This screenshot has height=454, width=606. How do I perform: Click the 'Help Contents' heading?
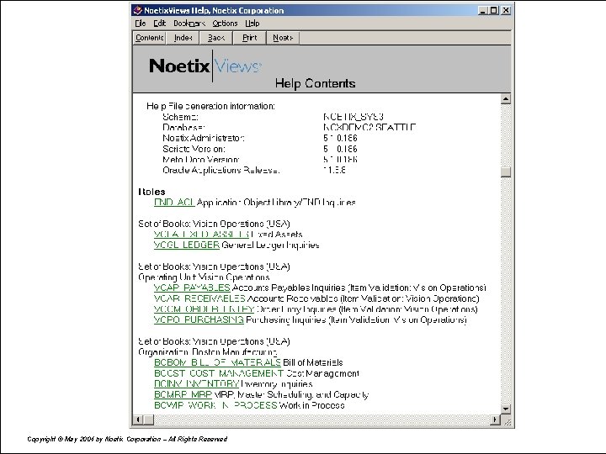coord(315,83)
